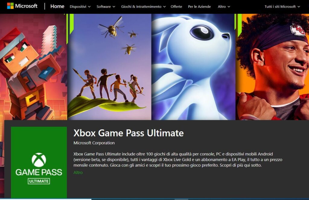The image size is (309, 200).
Task: Open Per le Aziende section
Action: [x=199, y=7]
